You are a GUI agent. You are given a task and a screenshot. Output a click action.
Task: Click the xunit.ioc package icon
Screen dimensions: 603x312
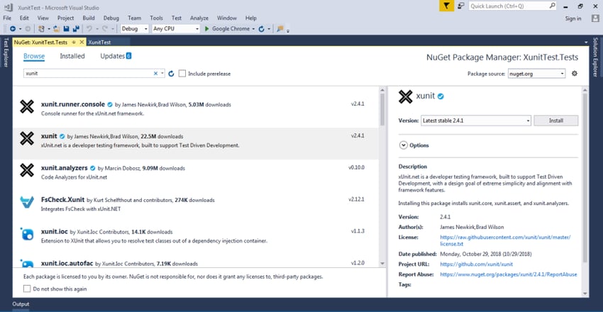coord(27,233)
